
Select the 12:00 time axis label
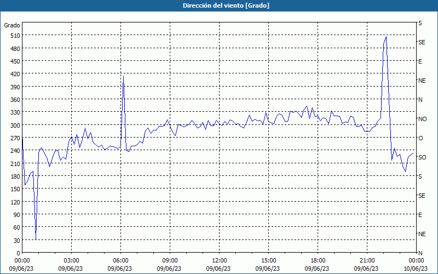point(220,261)
